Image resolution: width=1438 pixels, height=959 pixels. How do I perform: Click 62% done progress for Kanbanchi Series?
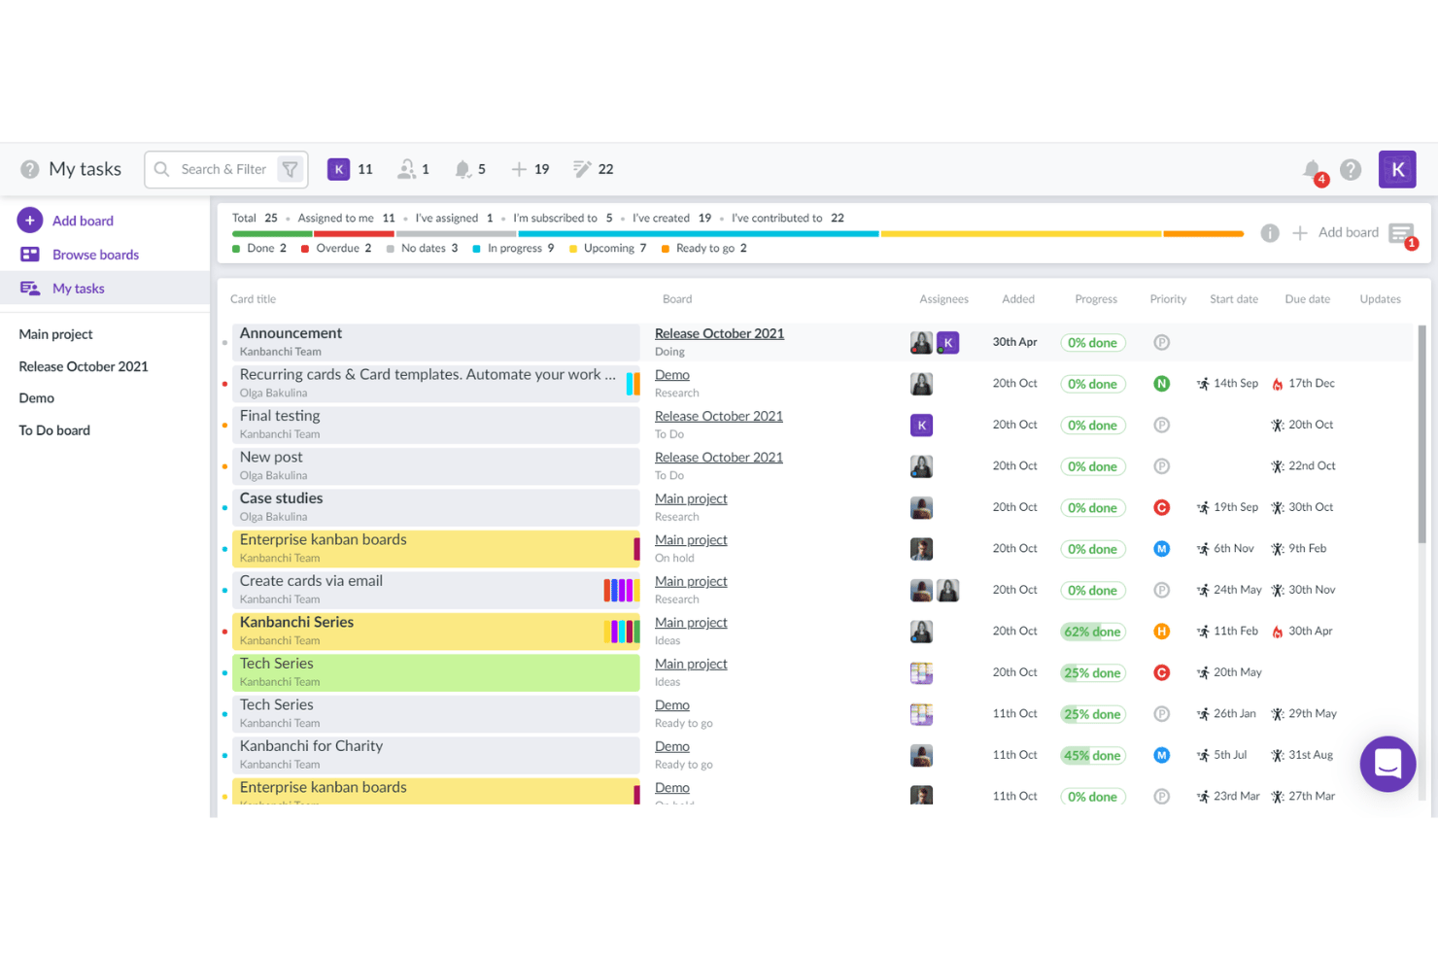[1093, 632]
